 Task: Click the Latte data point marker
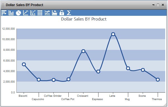point(113,34)
